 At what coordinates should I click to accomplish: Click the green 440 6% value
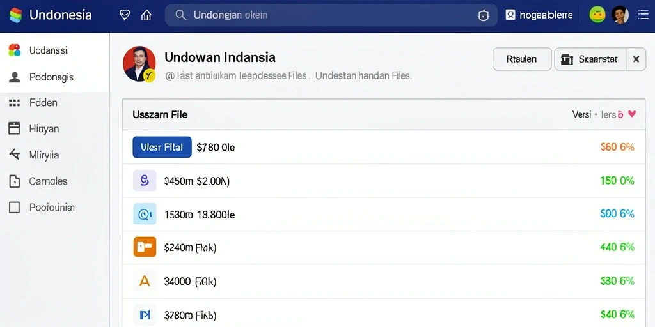(x=617, y=247)
